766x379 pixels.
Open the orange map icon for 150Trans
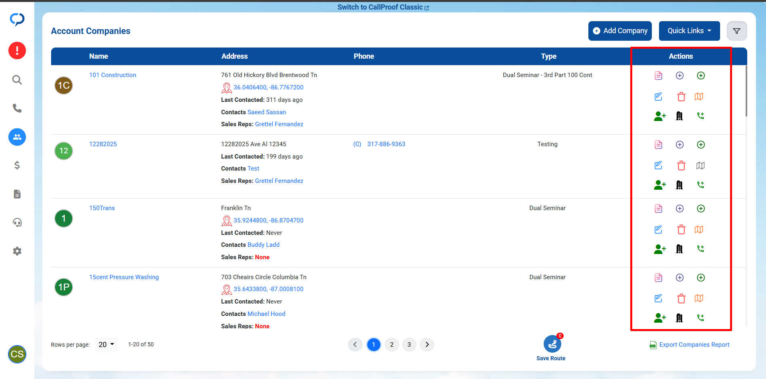click(x=699, y=230)
